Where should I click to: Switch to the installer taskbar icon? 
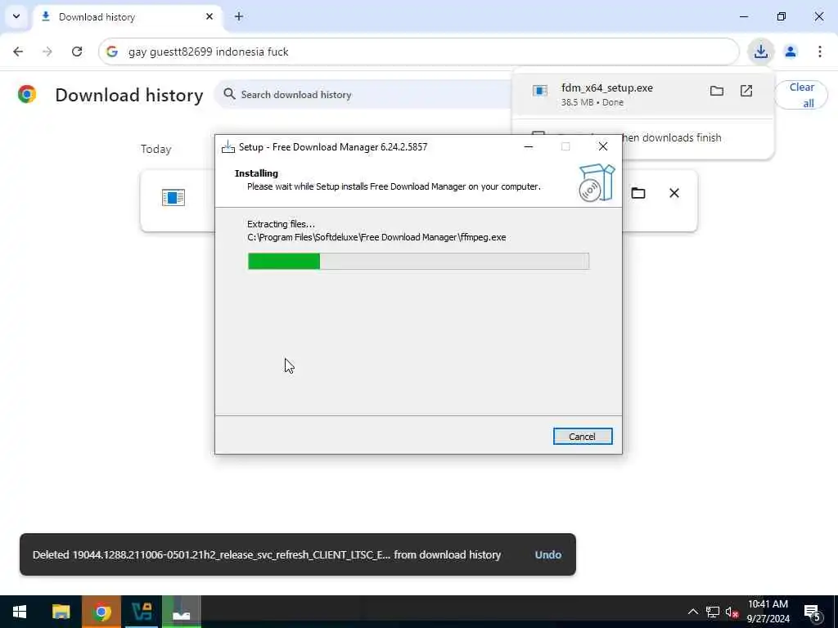(x=182, y=612)
